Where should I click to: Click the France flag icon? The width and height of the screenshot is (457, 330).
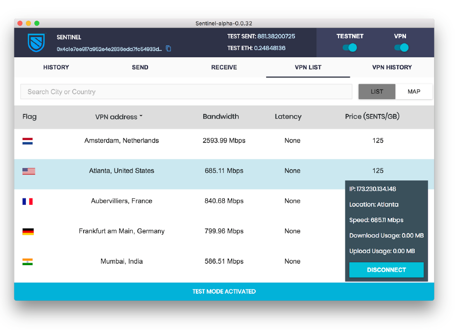28,201
